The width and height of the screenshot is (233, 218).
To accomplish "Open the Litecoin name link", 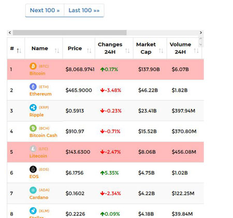I will pos(38,156).
